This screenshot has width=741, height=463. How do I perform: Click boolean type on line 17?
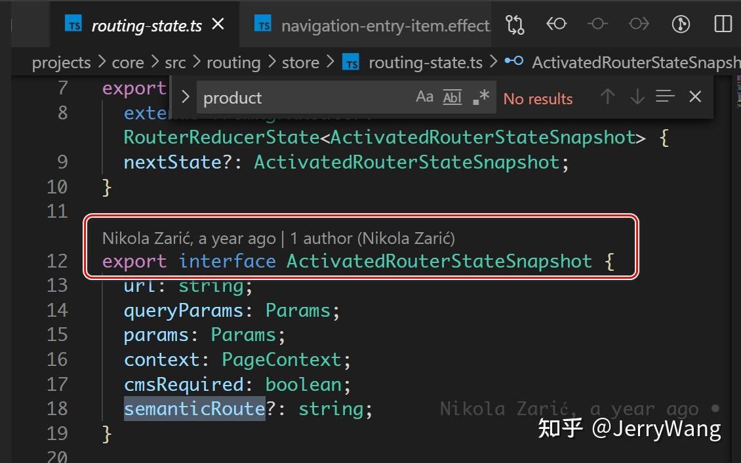point(303,384)
